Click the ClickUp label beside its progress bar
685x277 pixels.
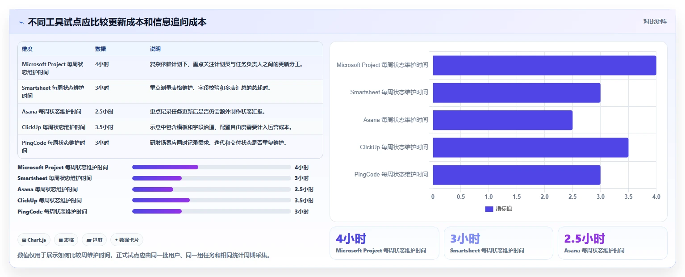[x=50, y=201]
